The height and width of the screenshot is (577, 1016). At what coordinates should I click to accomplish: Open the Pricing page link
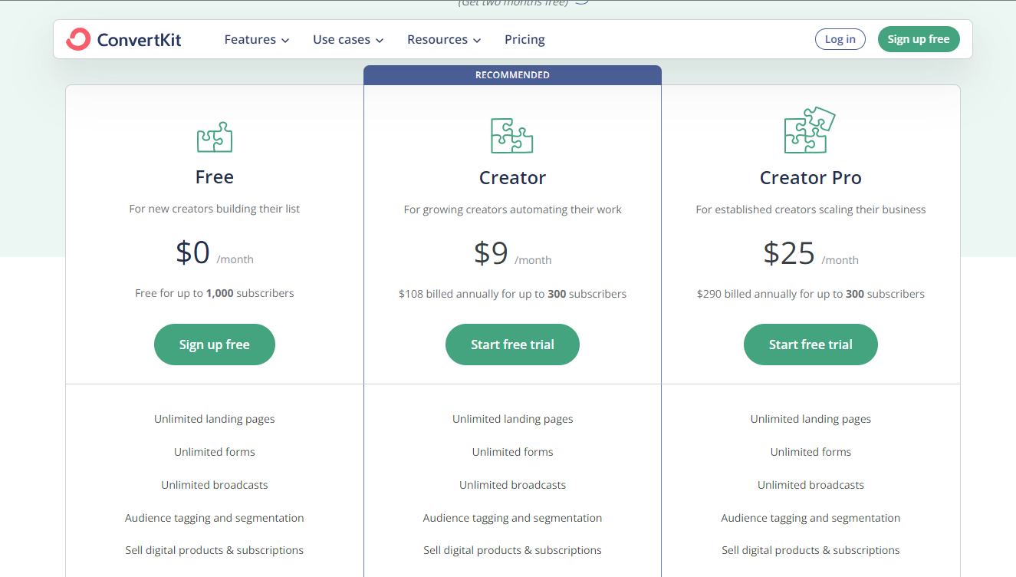pos(524,39)
